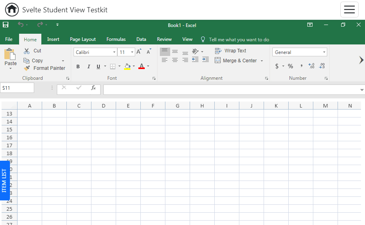365x225 pixels.
Task: Toggle Italic formatting
Action: (x=88, y=67)
